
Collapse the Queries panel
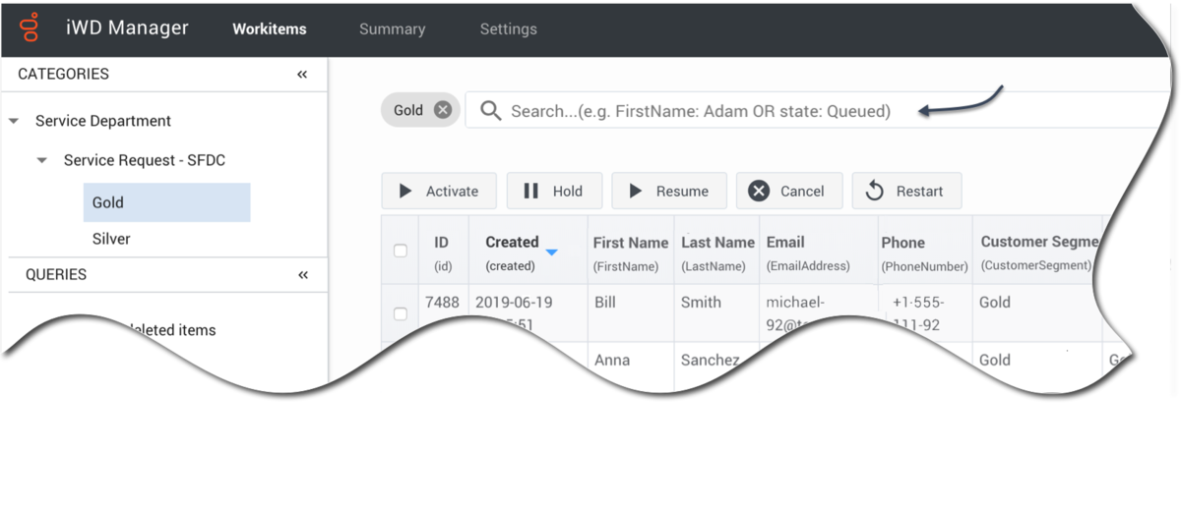coord(302,275)
